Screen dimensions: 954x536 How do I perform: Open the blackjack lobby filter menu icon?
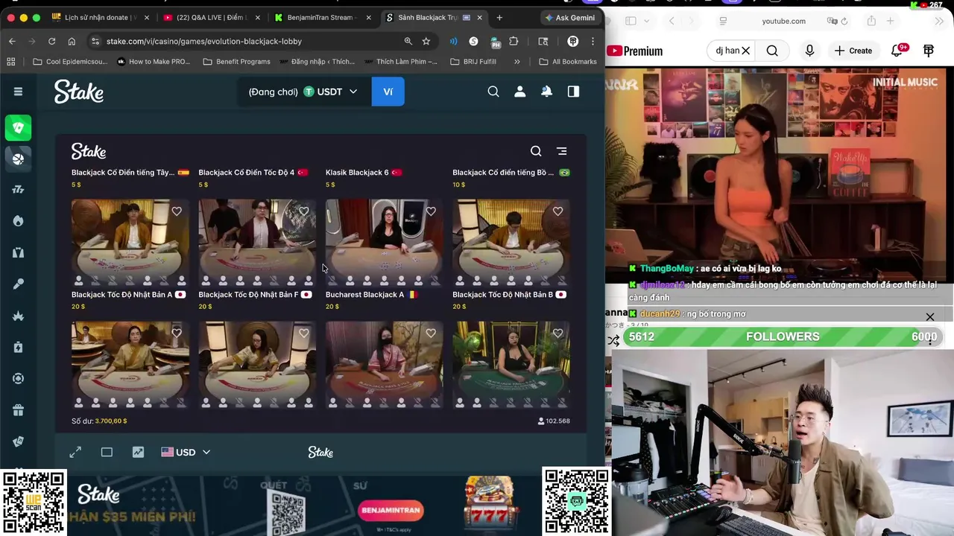pos(562,151)
